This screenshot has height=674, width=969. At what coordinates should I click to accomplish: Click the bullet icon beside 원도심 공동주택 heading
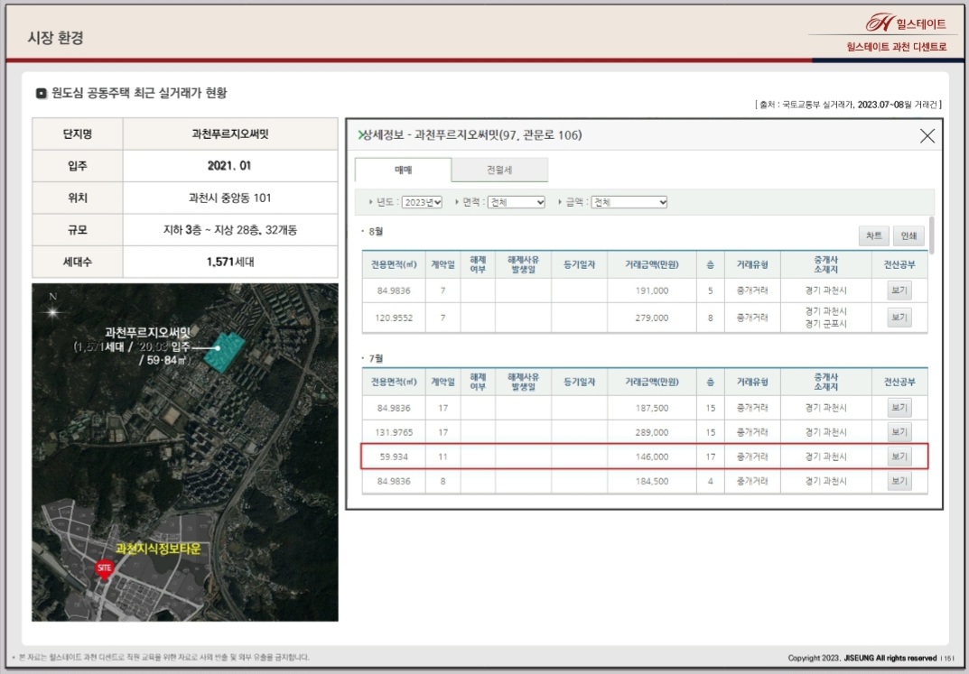[42, 93]
